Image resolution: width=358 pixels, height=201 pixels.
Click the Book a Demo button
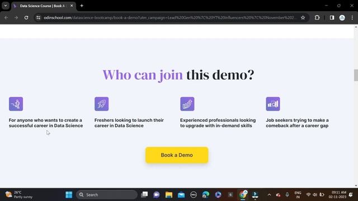[x=177, y=155]
